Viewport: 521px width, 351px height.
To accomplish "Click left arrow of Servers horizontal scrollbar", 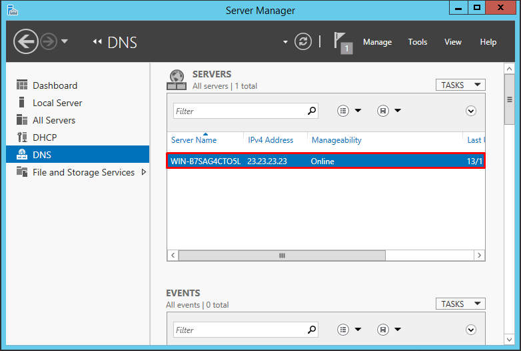I will (x=173, y=256).
